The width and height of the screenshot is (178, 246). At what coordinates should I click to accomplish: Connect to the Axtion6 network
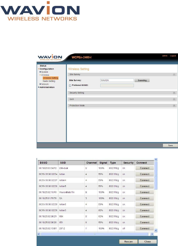pos(145,204)
